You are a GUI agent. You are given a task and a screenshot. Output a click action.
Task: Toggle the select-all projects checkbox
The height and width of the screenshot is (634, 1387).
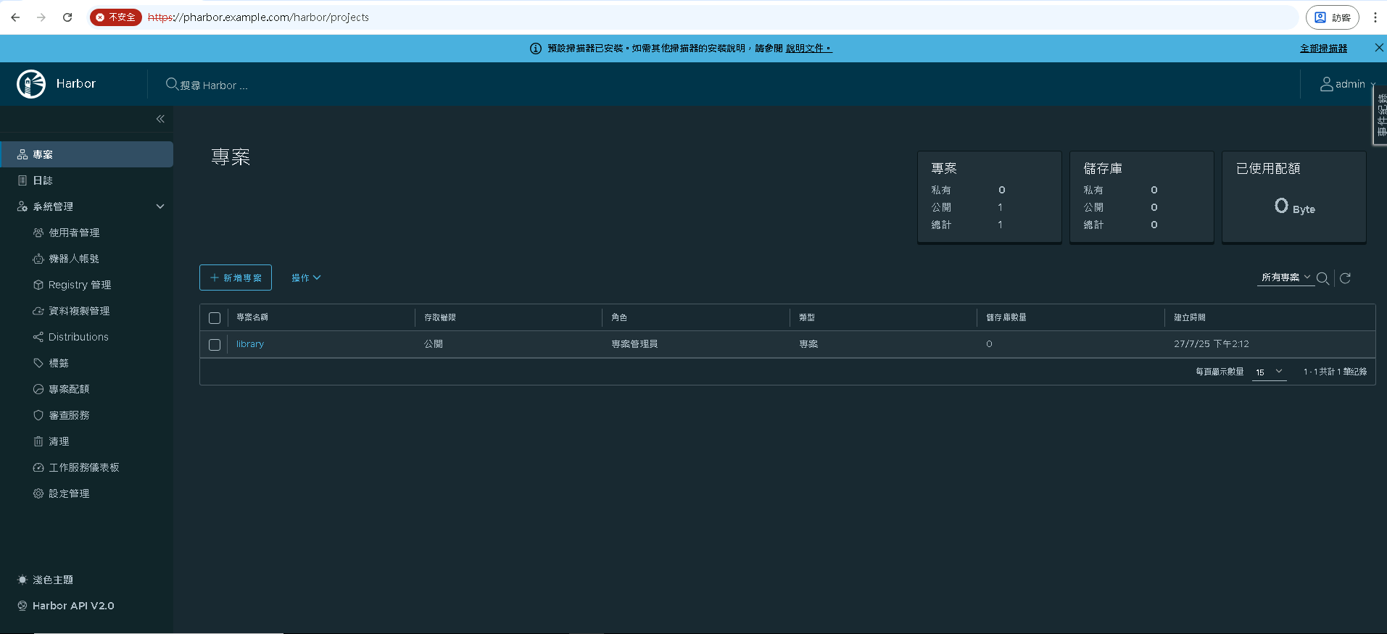click(x=215, y=318)
